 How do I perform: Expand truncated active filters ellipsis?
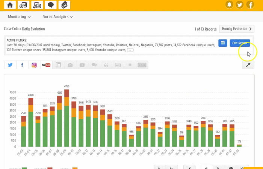[130, 50]
